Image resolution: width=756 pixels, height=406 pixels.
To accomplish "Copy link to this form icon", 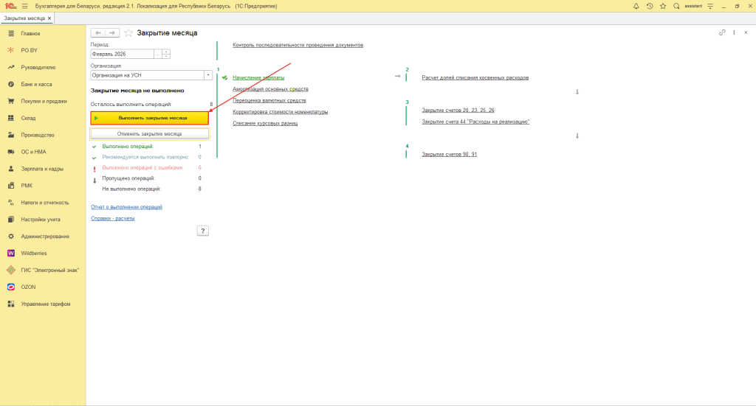I will coord(722,32).
